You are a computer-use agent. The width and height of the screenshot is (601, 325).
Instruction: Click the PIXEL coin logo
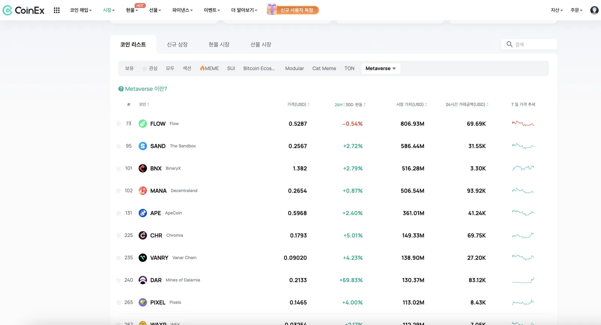[143, 302]
